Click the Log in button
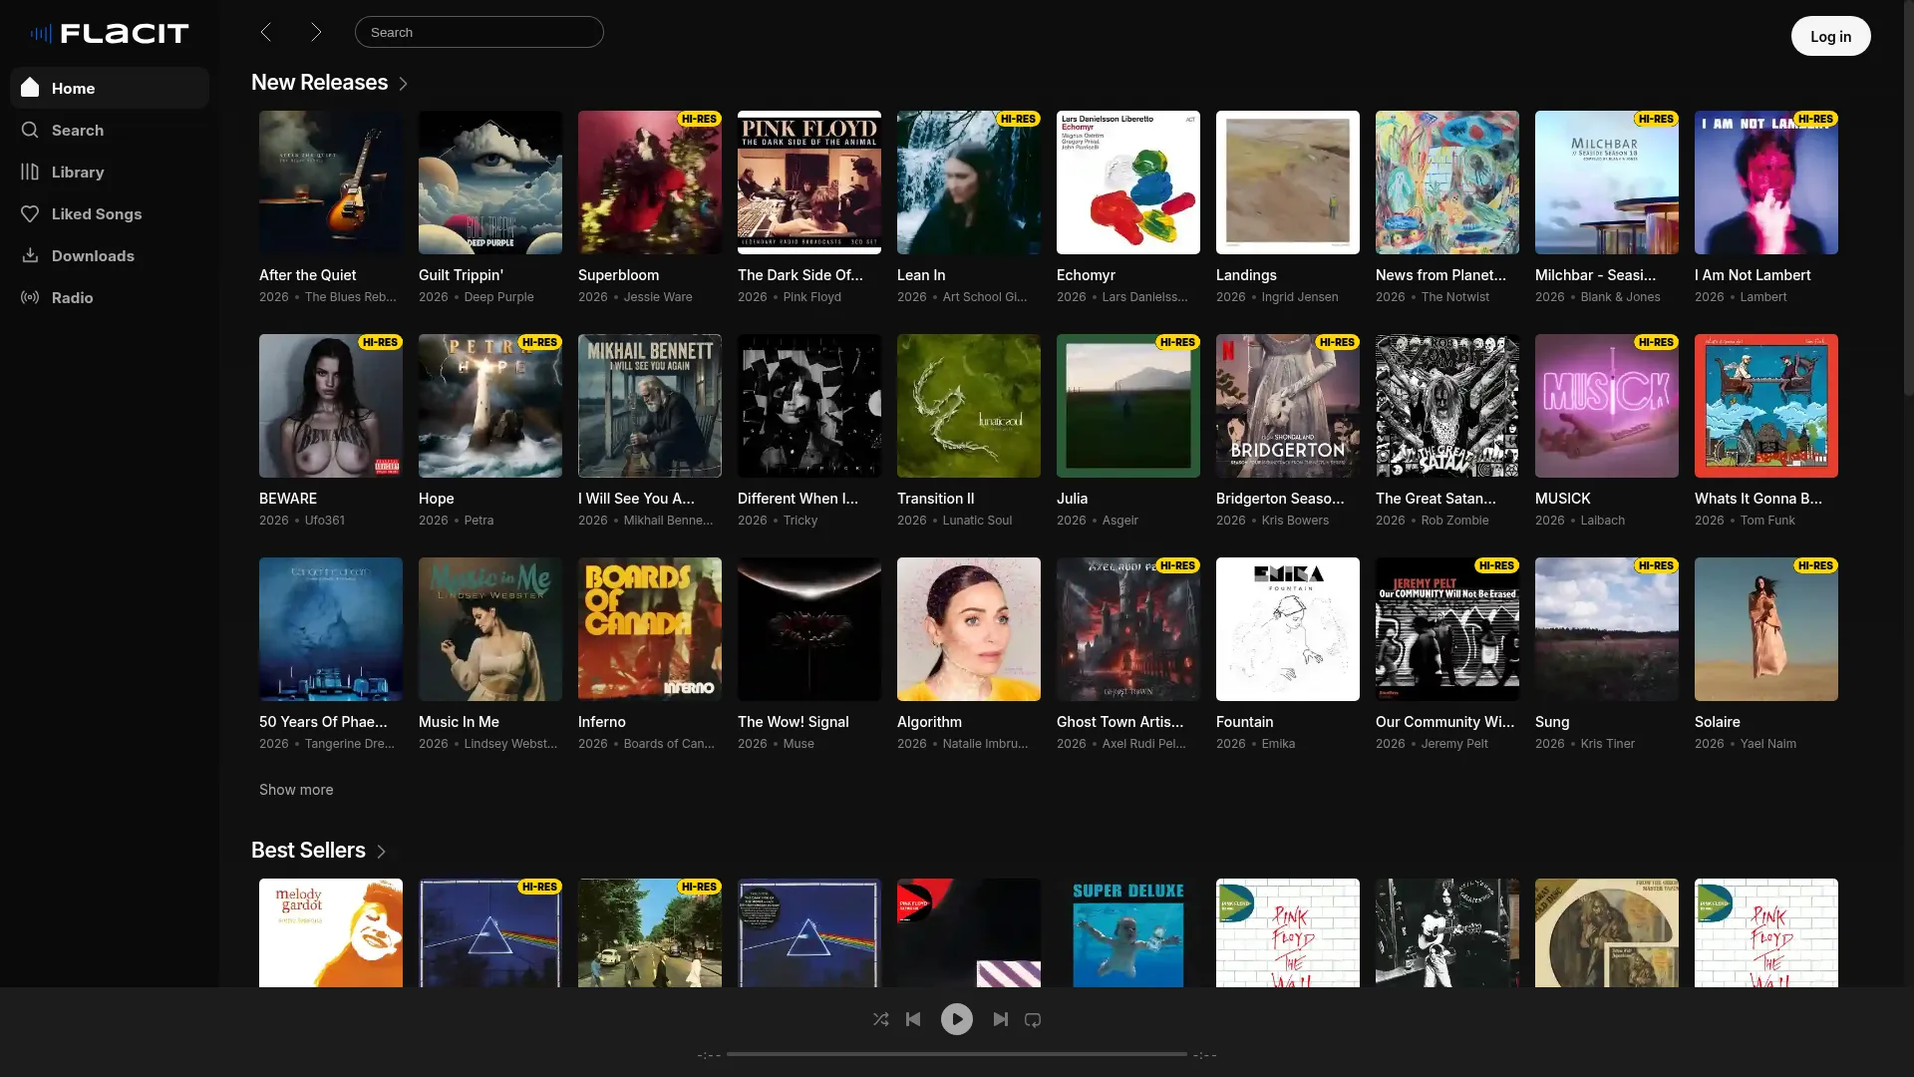This screenshot has width=1914, height=1077. [1831, 36]
